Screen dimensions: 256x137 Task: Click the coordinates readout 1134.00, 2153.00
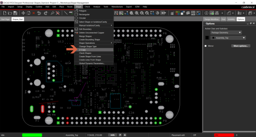click(95, 135)
